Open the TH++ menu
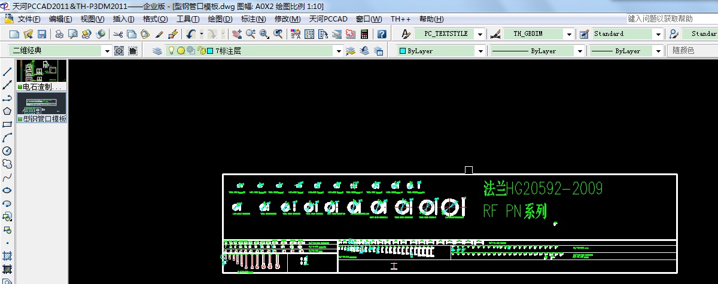The image size is (718, 284). (x=400, y=19)
